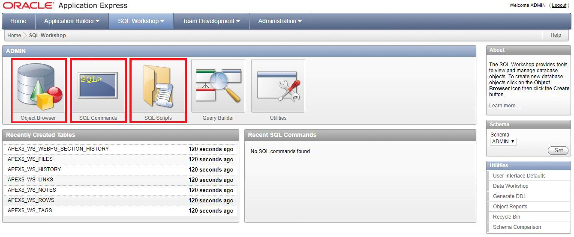Expand the Application Builder dropdown arrow
The height and width of the screenshot is (237, 574).
pyautogui.click(x=97, y=21)
